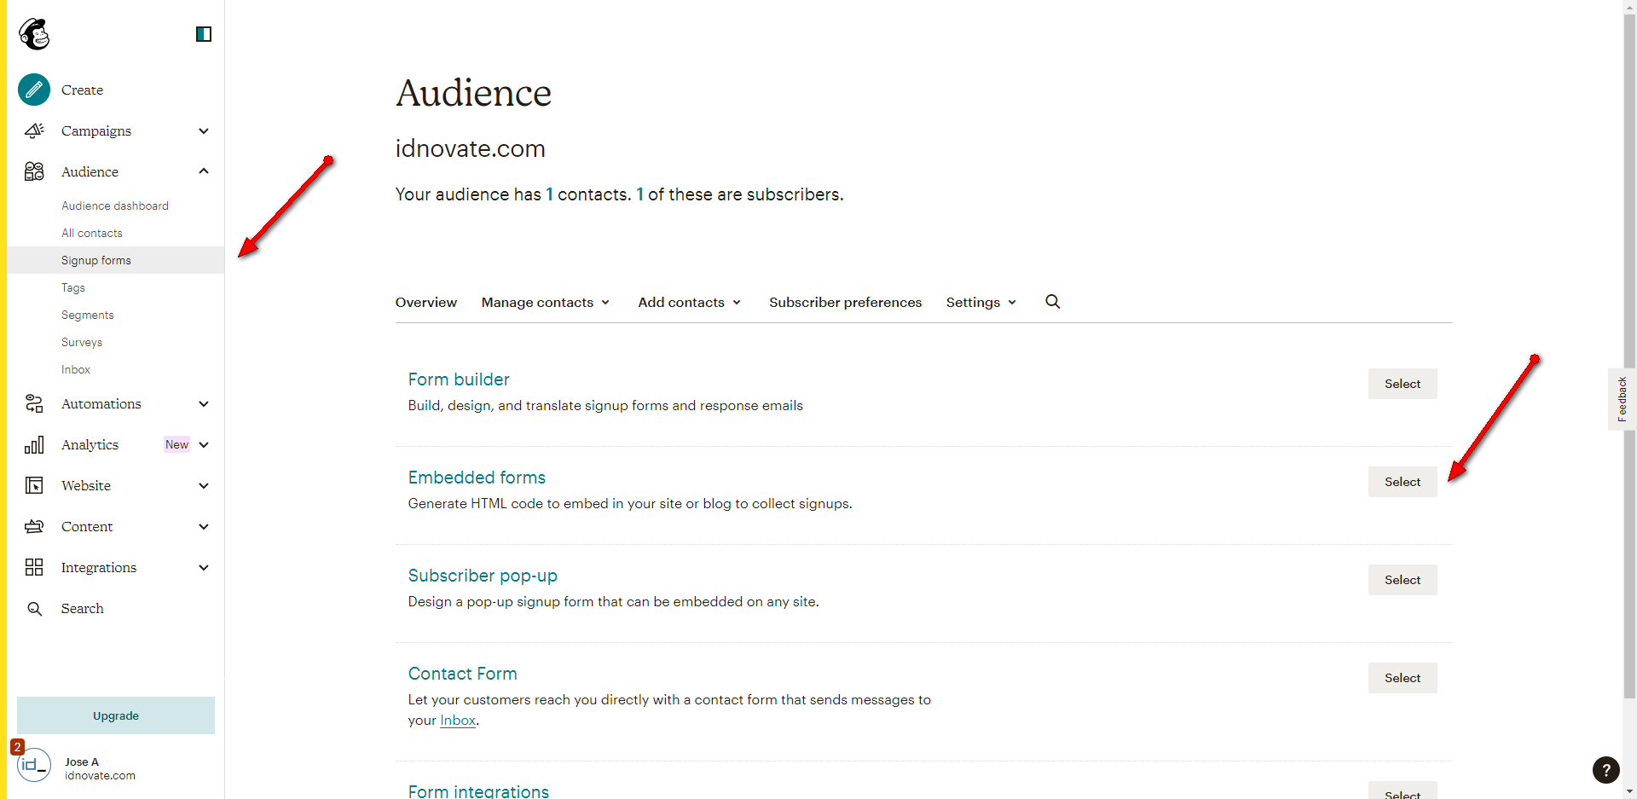Click the Integrations grid icon
The image size is (1637, 799).
34,567
